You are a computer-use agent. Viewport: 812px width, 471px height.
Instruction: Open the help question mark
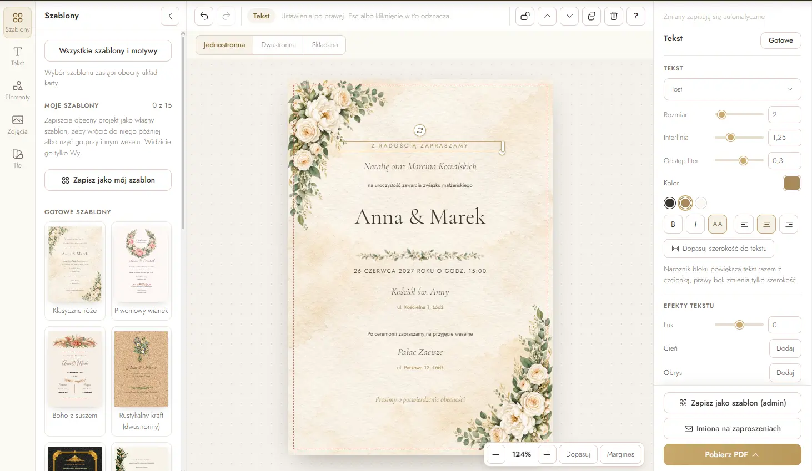(x=636, y=16)
